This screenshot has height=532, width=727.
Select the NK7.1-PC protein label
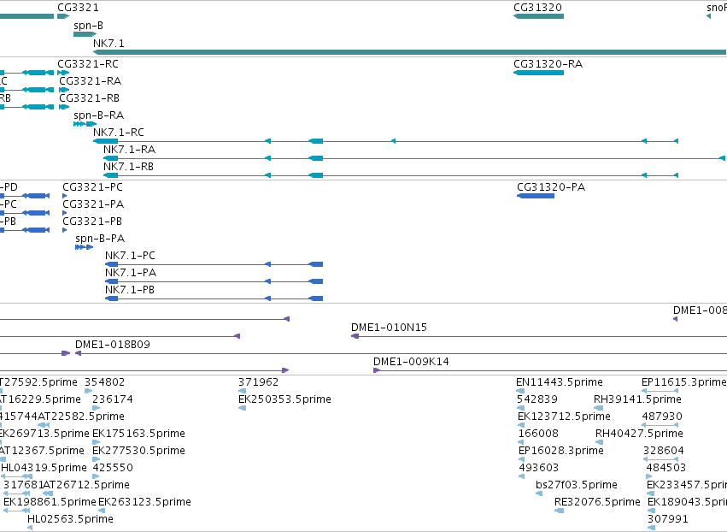point(131,256)
